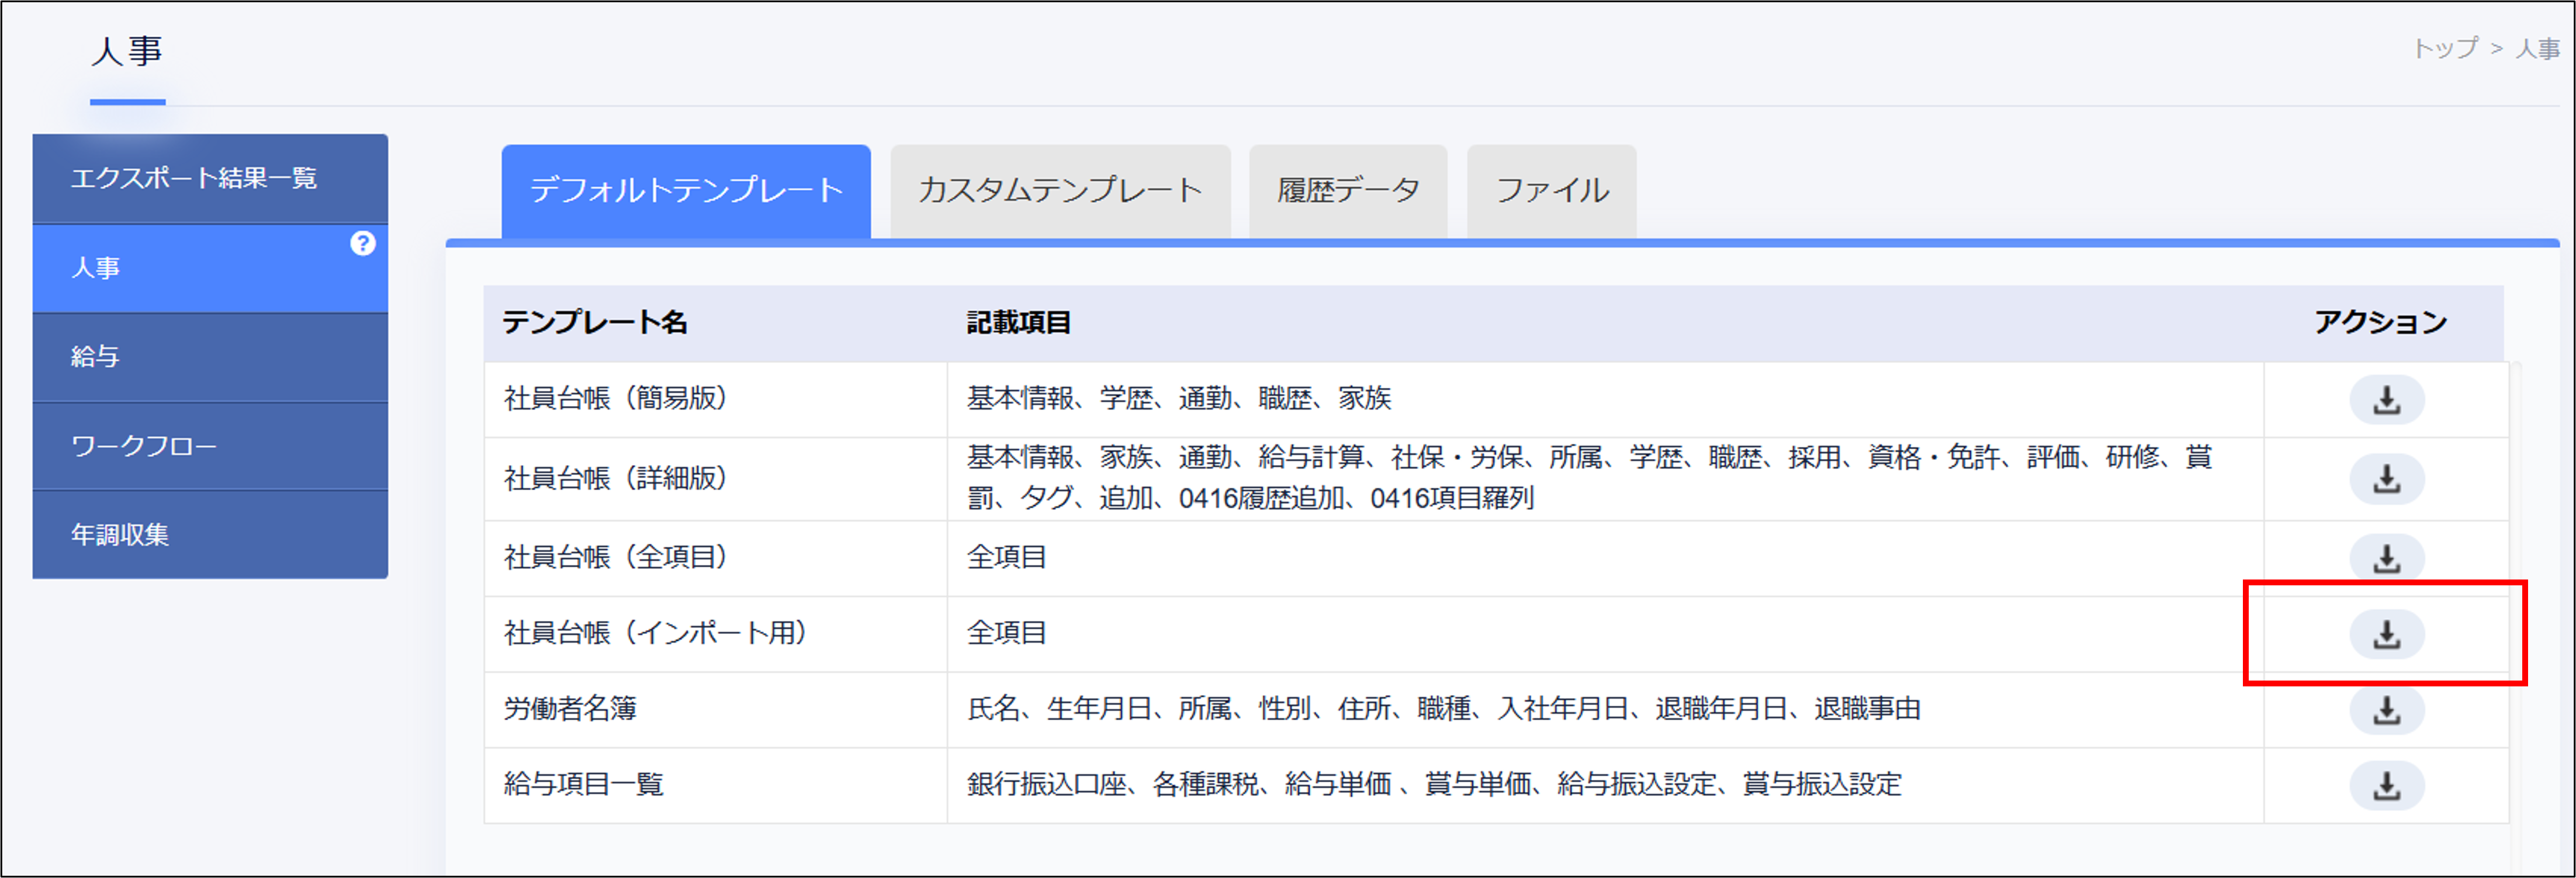The width and height of the screenshot is (2576, 878).
Task: Click 人事 breadcrumb at top right
Action: 2537,48
